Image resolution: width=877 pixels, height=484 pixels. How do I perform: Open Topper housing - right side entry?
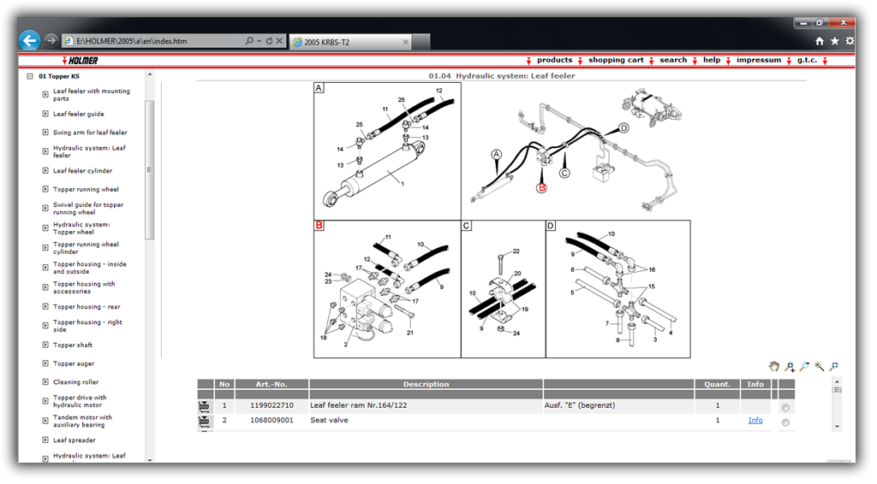point(87,326)
